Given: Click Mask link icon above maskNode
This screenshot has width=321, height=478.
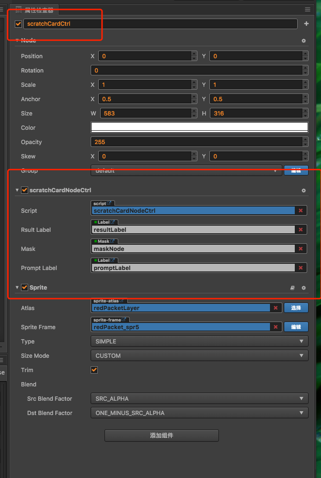Looking at the screenshot, I should [113, 241].
